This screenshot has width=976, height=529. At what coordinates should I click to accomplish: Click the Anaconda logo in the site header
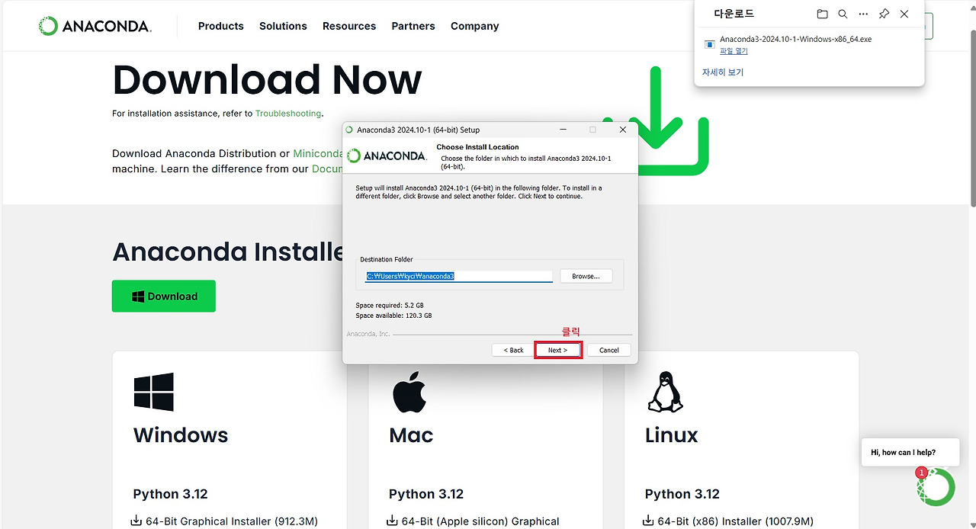pos(95,26)
